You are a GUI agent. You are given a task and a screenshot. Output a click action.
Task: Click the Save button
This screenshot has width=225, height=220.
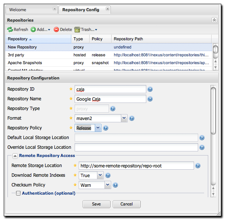point(96,204)
